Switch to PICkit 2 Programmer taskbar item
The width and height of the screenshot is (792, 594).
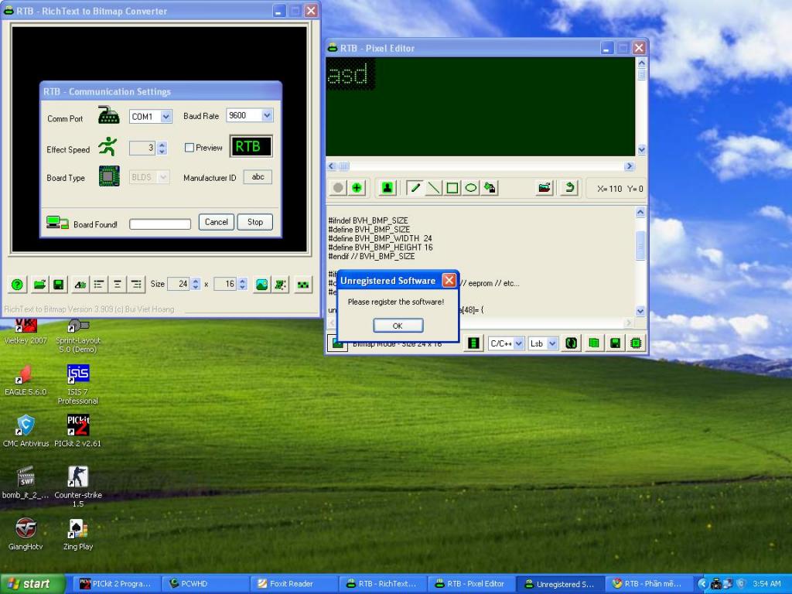point(116,584)
